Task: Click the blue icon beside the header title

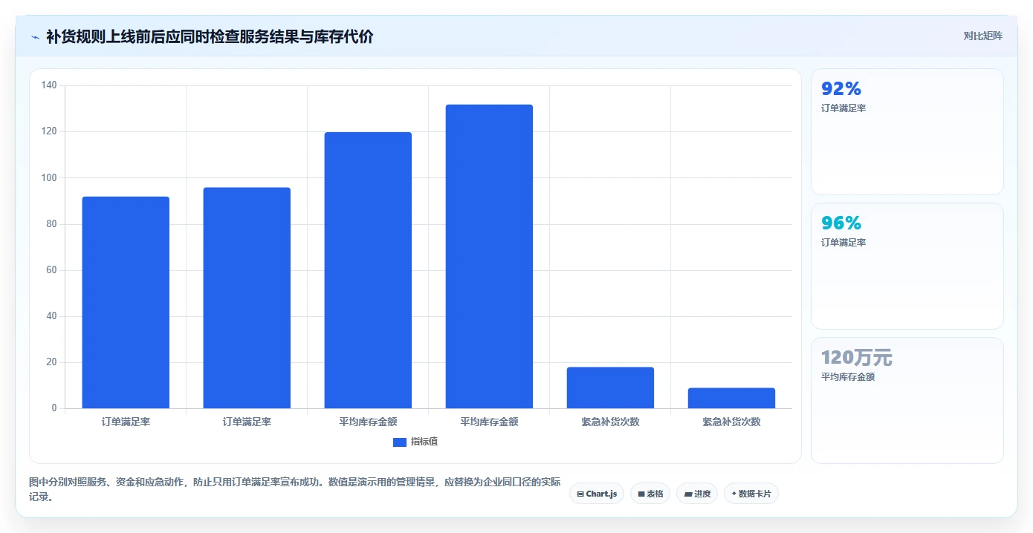Action: [35, 36]
